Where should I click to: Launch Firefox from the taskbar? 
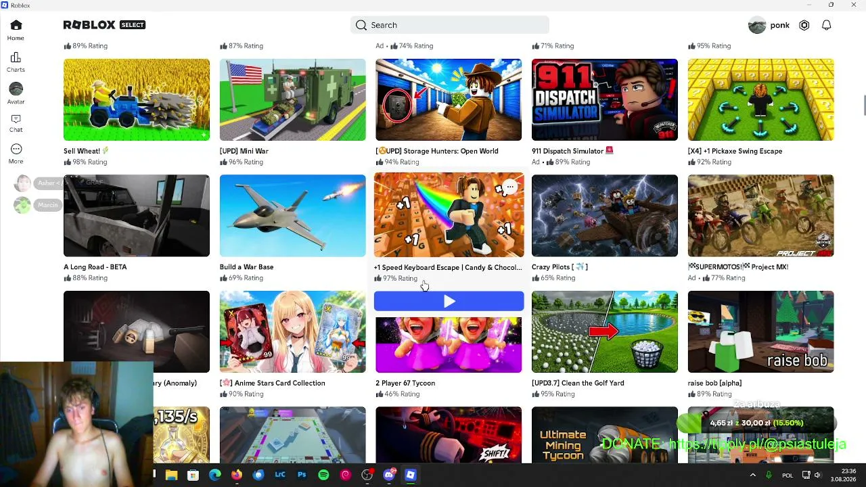[236, 475]
